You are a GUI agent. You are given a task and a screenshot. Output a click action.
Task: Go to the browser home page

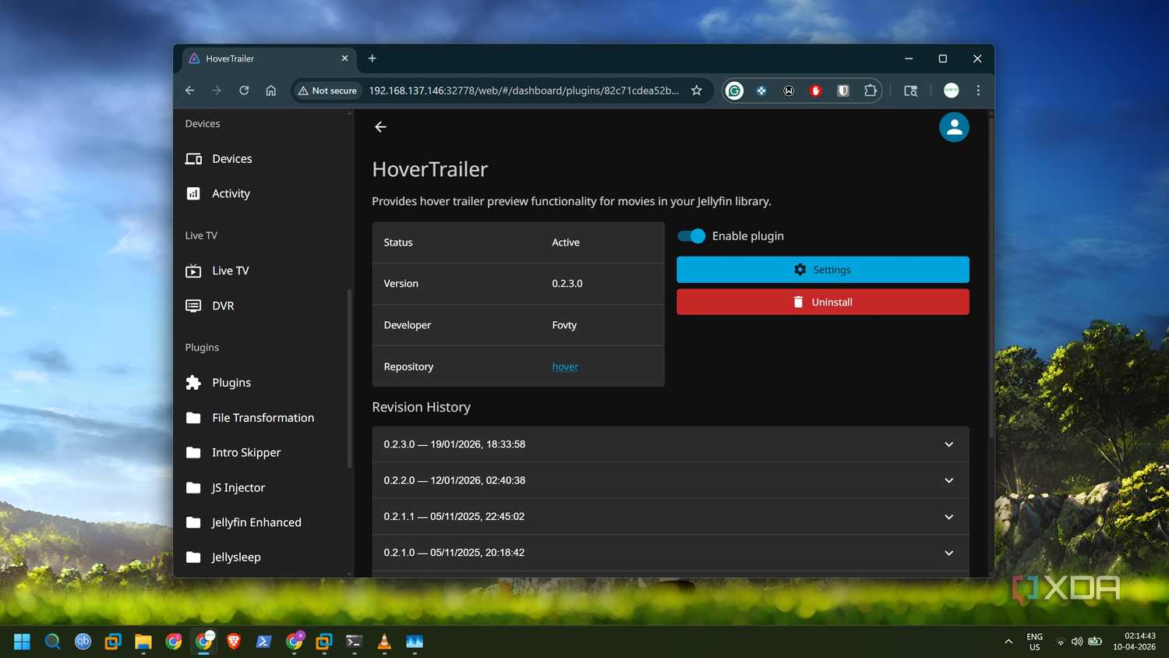click(x=270, y=90)
